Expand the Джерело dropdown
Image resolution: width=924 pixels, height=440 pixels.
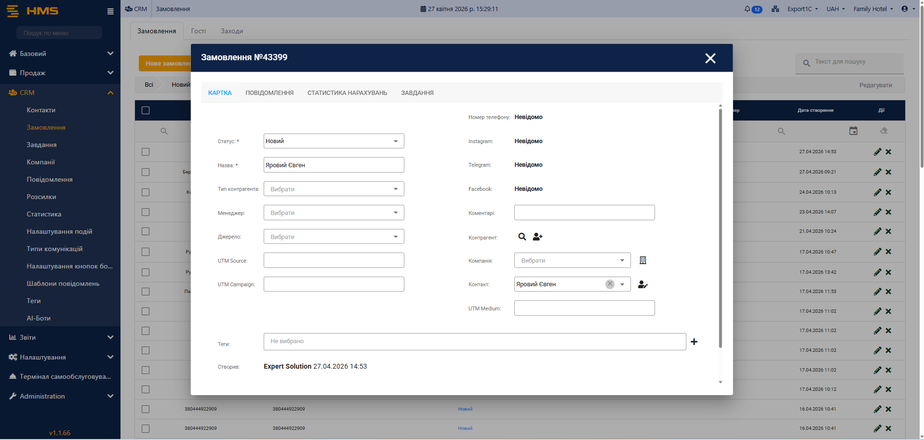334,237
